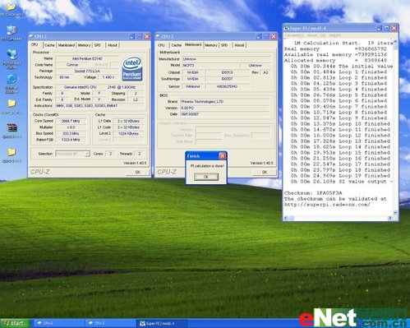410x328 pixels.
Task: Open the About menu in Super PI
Action: 316,35
